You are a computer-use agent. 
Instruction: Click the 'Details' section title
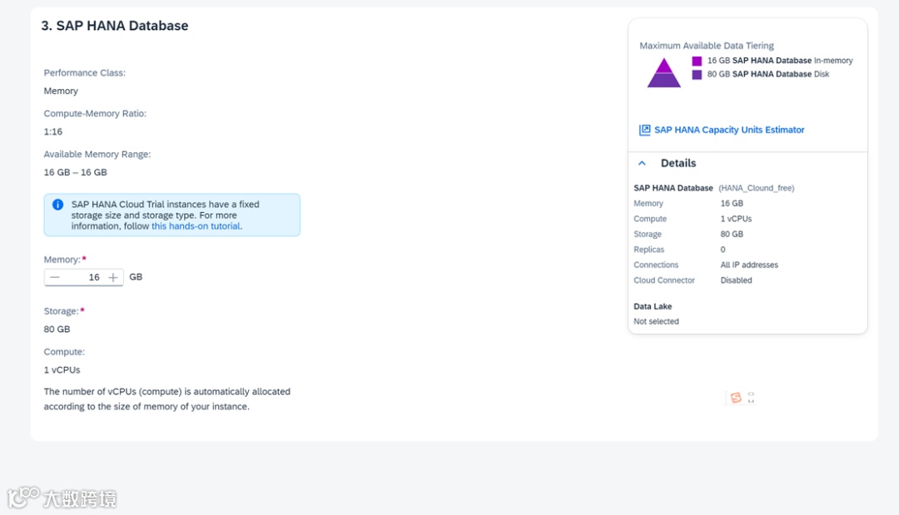[678, 163]
